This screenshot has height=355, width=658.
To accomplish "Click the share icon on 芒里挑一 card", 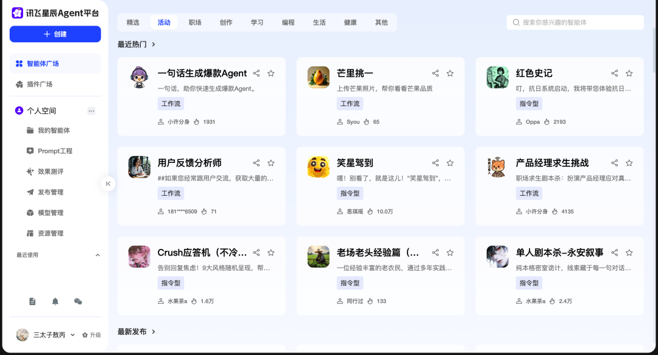I will 435,73.
